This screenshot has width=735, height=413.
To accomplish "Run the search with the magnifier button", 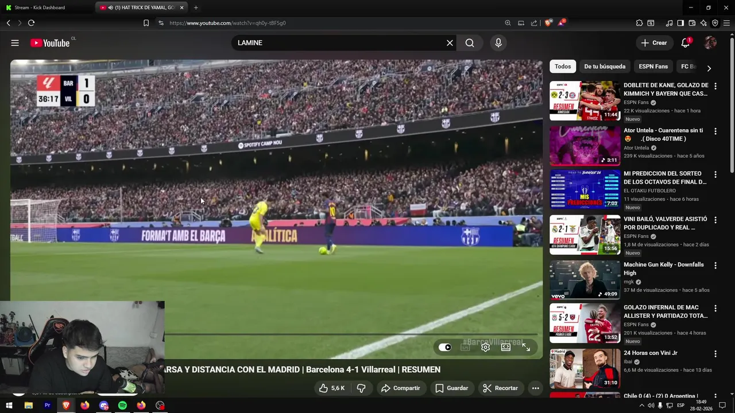I will (470, 43).
